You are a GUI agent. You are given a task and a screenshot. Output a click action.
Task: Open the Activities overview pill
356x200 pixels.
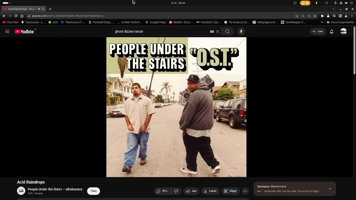coord(6,3)
